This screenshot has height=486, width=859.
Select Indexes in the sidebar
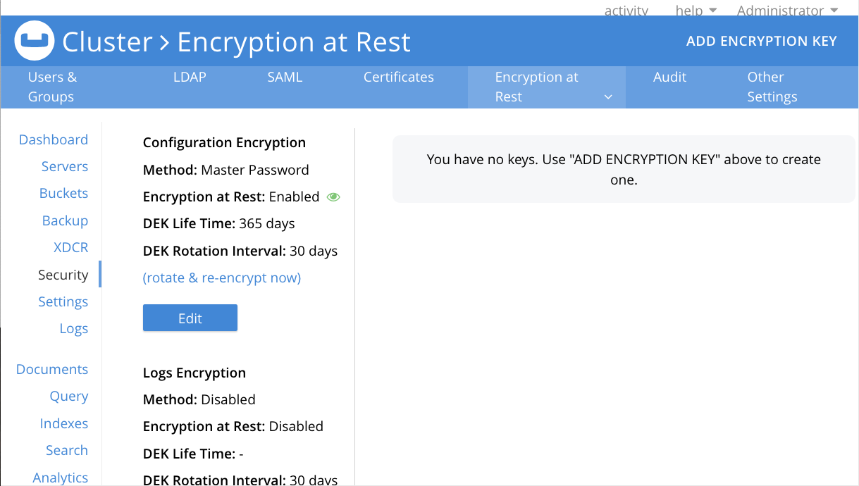pyautogui.click(x=63, y=423)
